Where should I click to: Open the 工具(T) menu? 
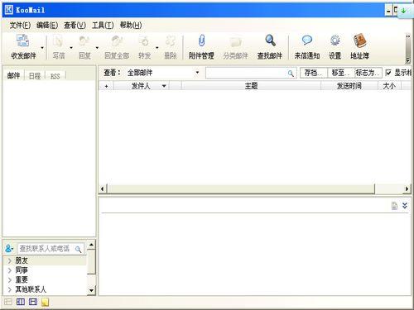click(103, 26)
